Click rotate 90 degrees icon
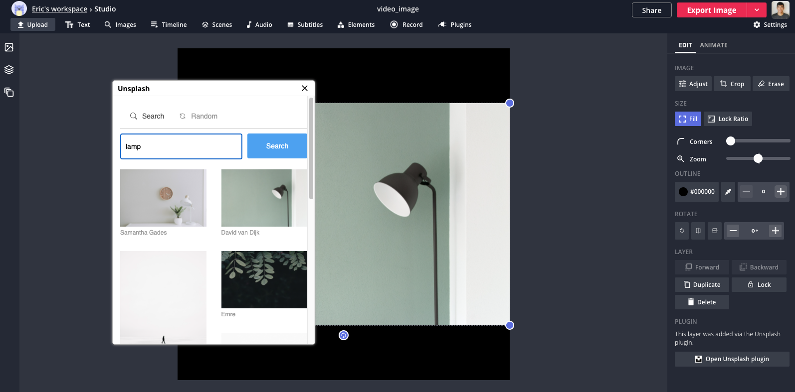This screenshot has height=392, width=795. point(682,231)
